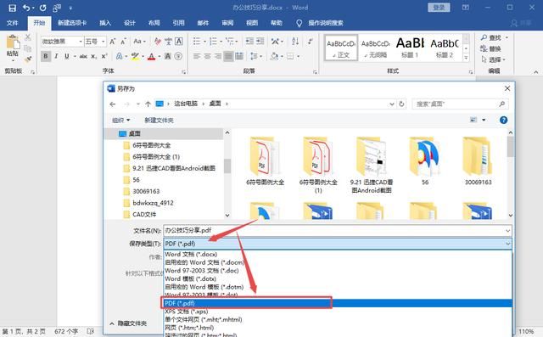Go back in the Save As dialog
The width and height of the screenshot is (543, 337).
point(112,104)
